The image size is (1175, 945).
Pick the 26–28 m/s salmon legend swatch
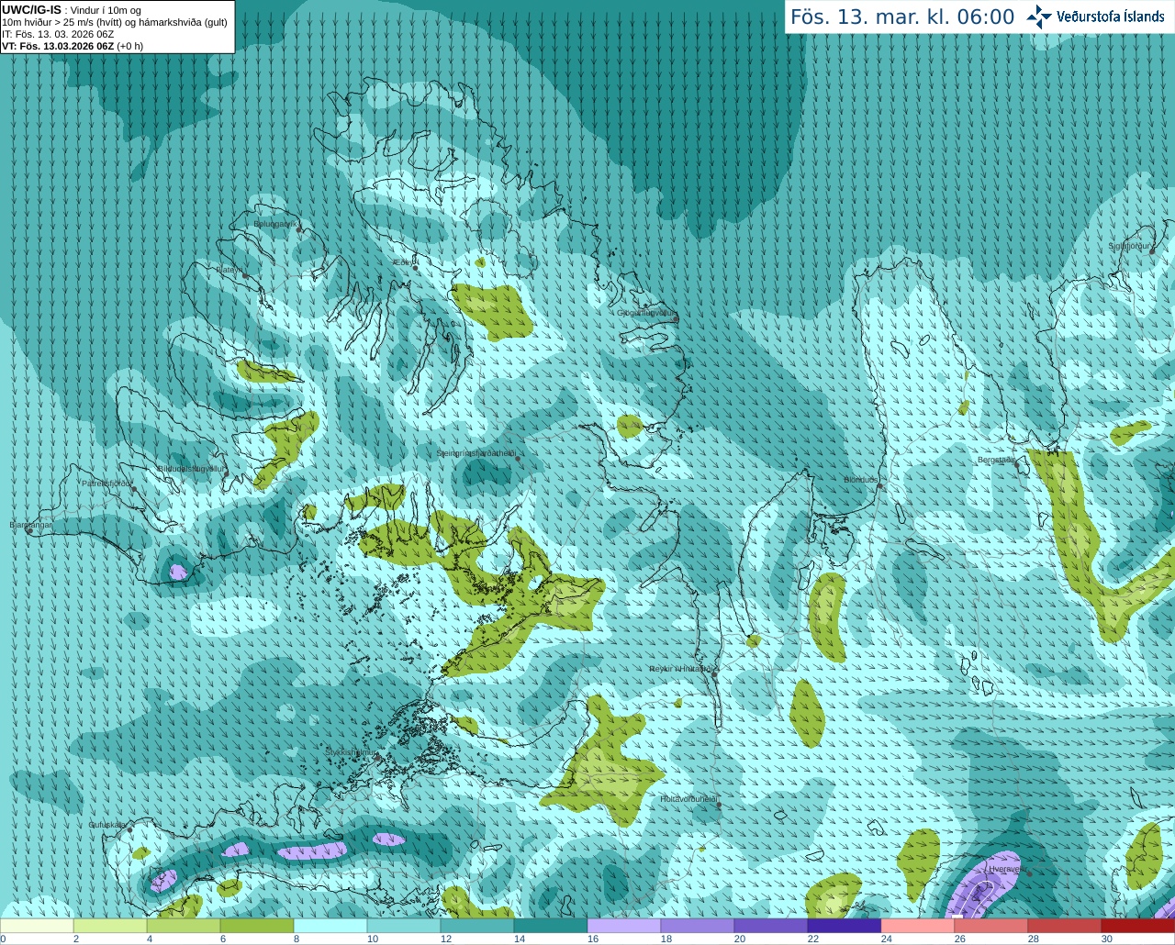[x=991, y=926]
